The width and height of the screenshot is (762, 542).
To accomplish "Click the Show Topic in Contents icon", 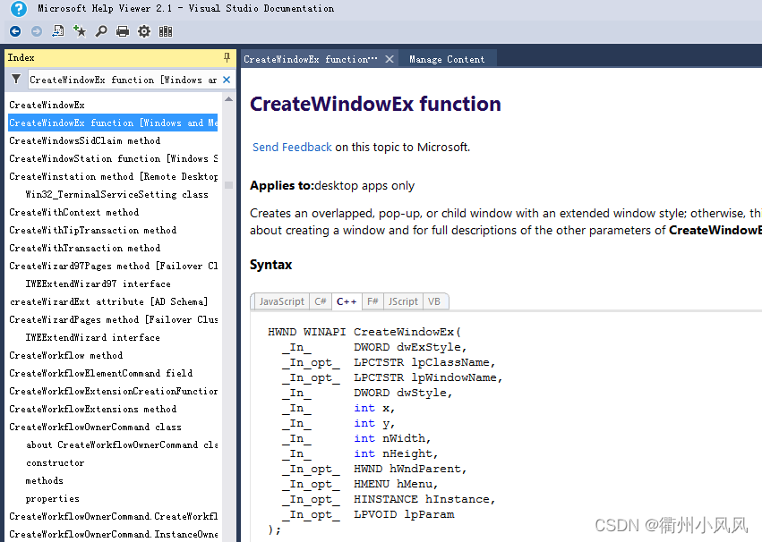I will pyautogui.click(x=58, y=31).
